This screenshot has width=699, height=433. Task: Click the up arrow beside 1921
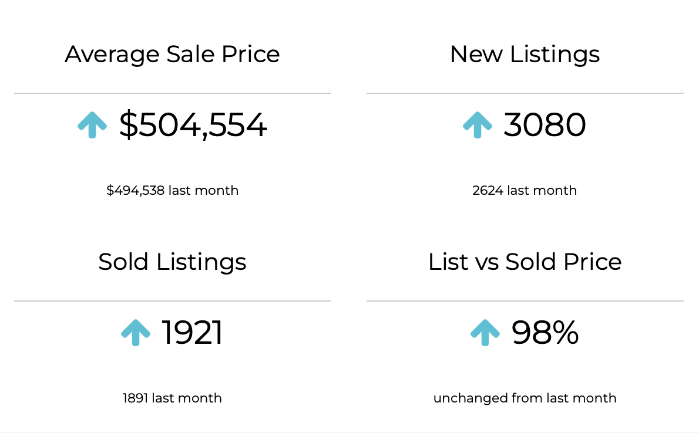click(136, 333)
